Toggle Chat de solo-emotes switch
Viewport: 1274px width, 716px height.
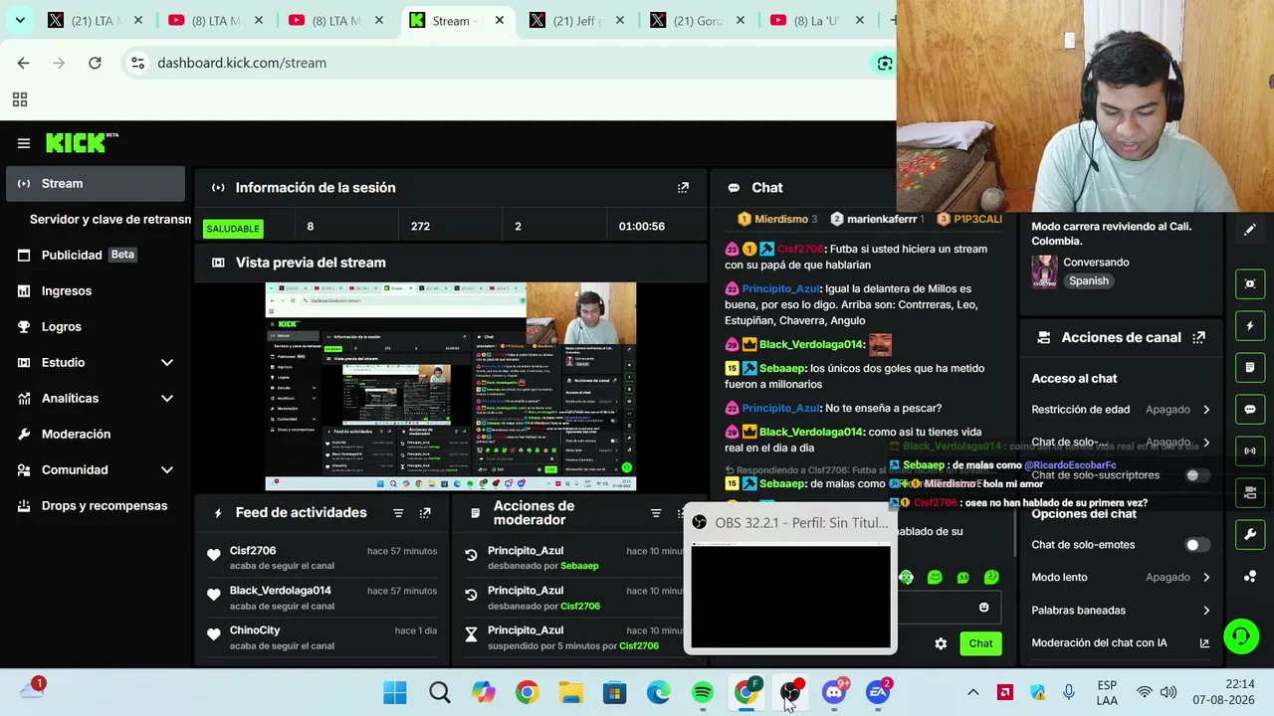coord(1197,545)
